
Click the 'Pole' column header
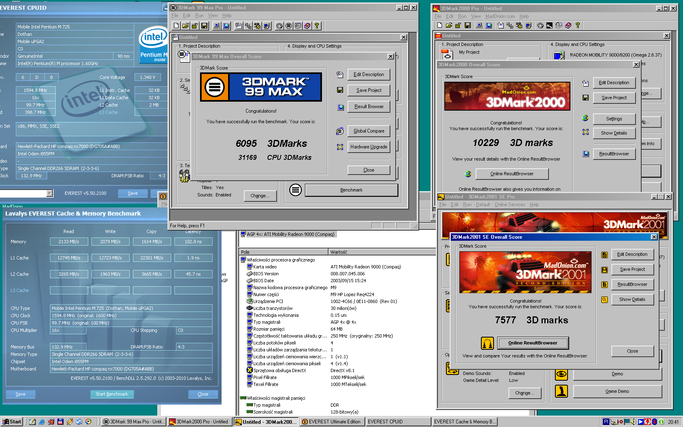point(284,252)
